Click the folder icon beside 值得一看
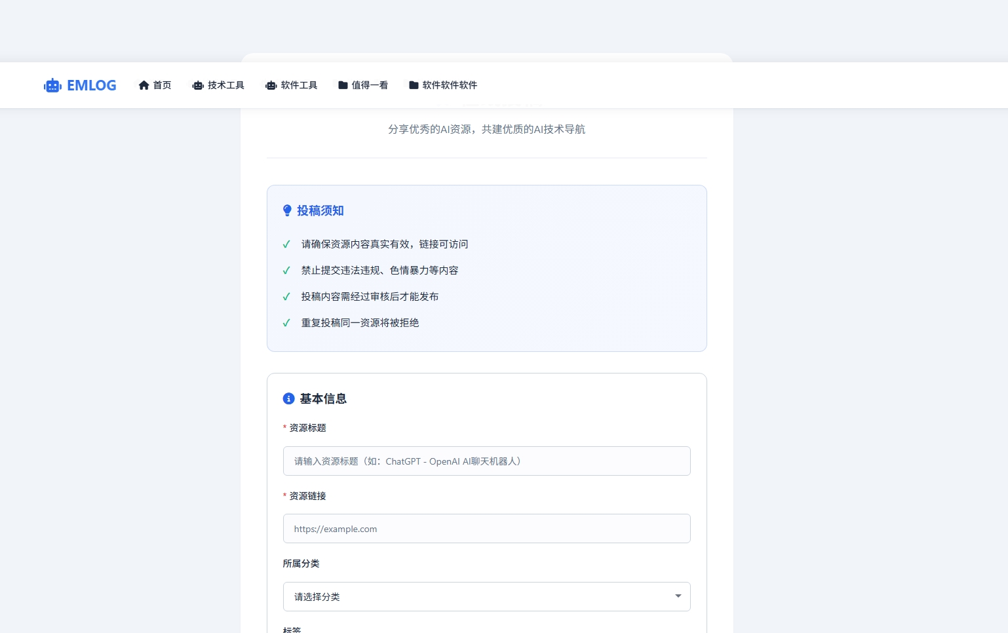 click(x=343, y=85)
